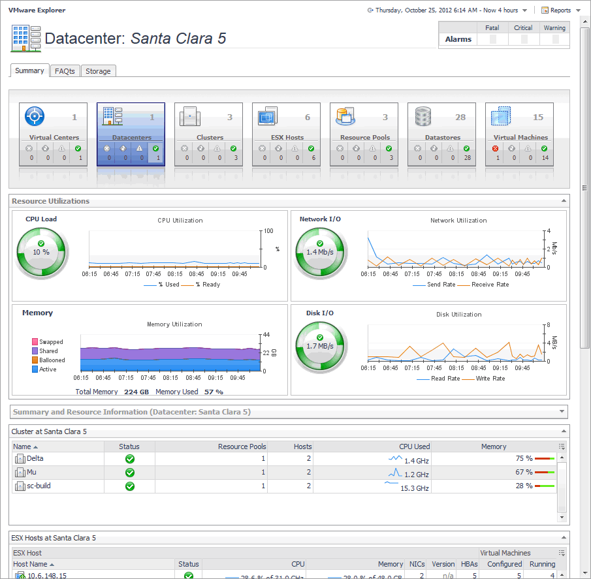
Task: Click normal status icon on Virtual Centers tile
Action: [x=78, y=148]
